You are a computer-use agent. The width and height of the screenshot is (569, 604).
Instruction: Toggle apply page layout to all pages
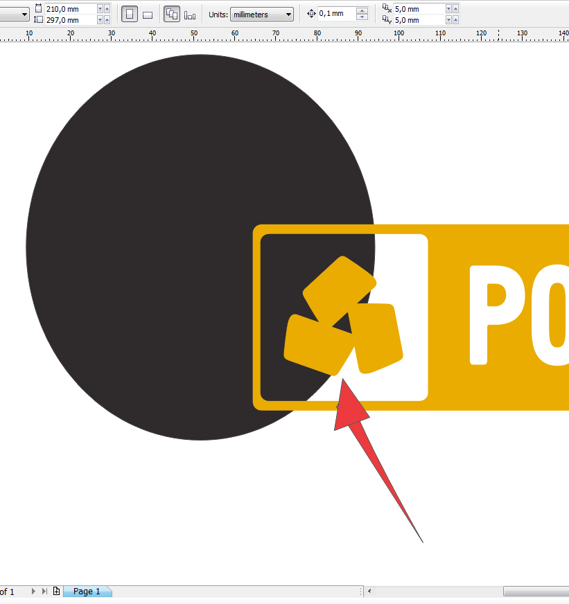172,15
